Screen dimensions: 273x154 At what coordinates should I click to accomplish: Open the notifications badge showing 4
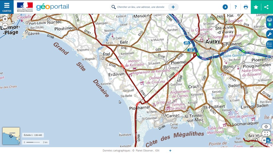pos(225,7)
